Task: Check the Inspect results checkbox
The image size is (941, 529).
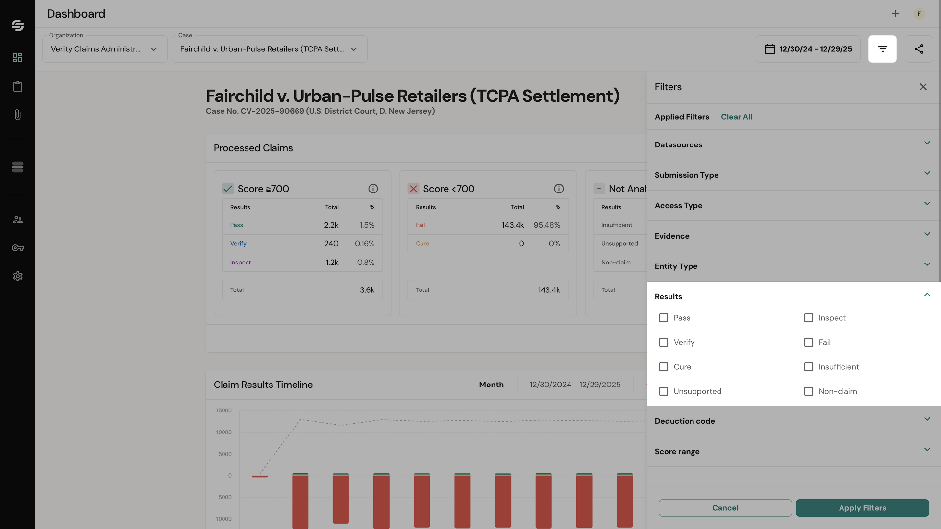Action: click(x=809, y=318)
